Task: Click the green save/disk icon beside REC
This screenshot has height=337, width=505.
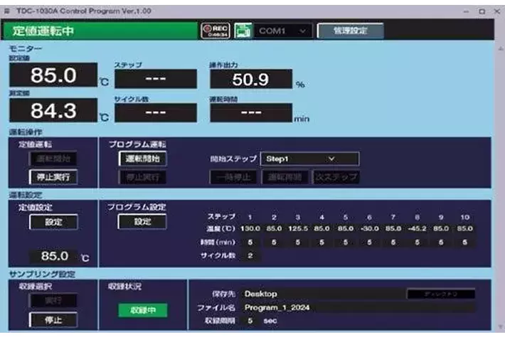Action: (243, 31)
